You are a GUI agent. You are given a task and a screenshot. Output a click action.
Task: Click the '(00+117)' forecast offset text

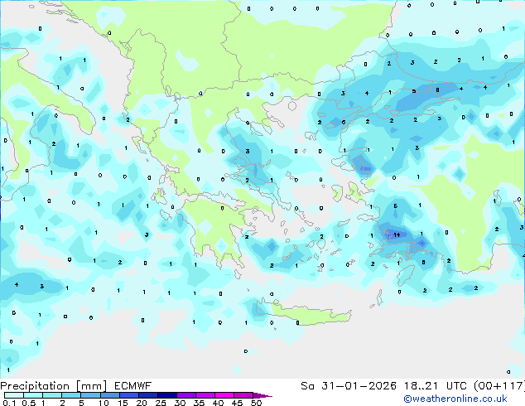[499, 386]
